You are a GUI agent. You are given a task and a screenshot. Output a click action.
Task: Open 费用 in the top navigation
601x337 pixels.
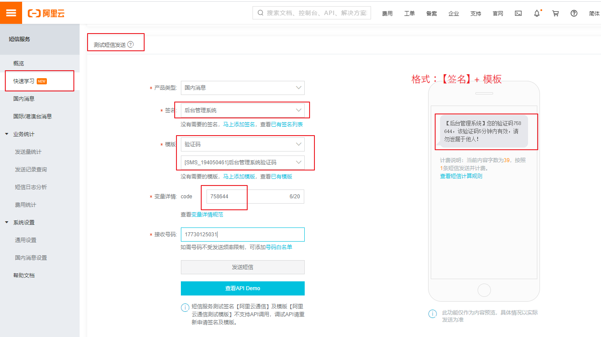pyautogui.click(x=387, y=13)
